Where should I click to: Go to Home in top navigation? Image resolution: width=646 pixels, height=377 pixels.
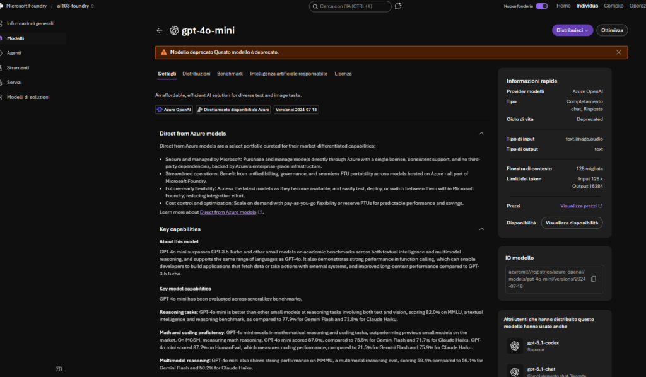pos(563,6)
